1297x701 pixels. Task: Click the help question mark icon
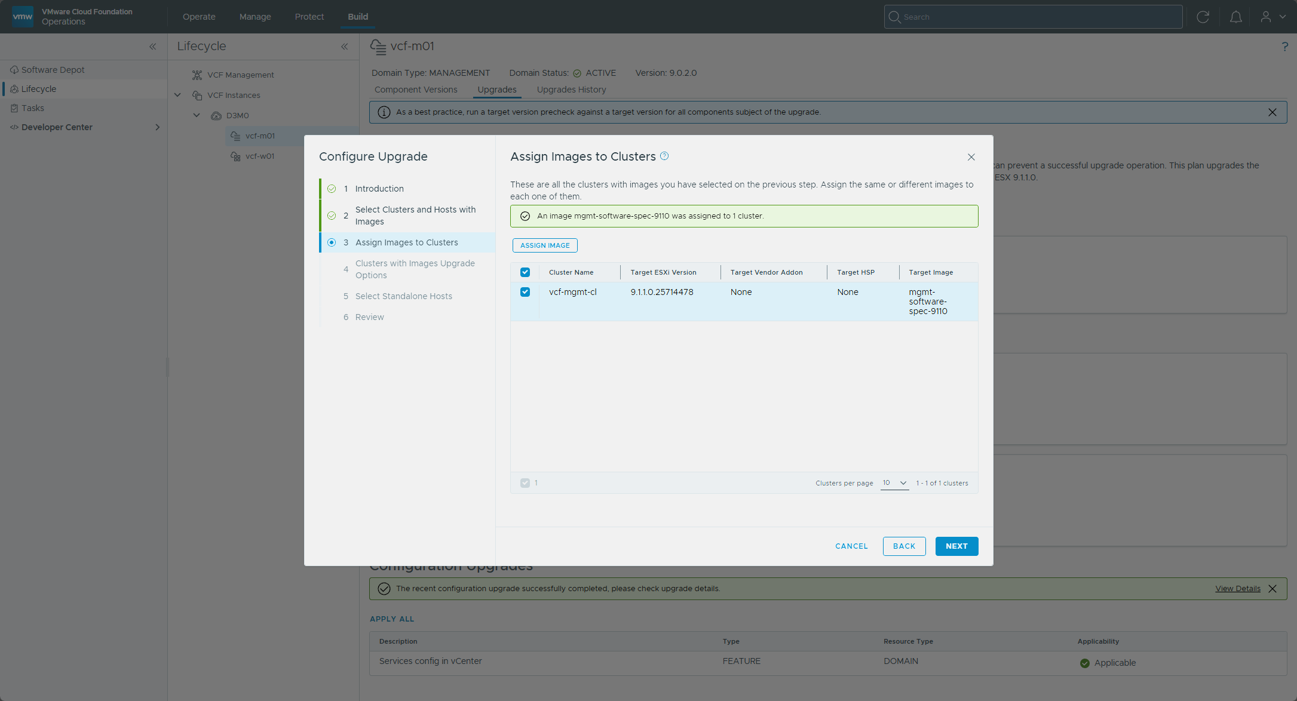1284,46
